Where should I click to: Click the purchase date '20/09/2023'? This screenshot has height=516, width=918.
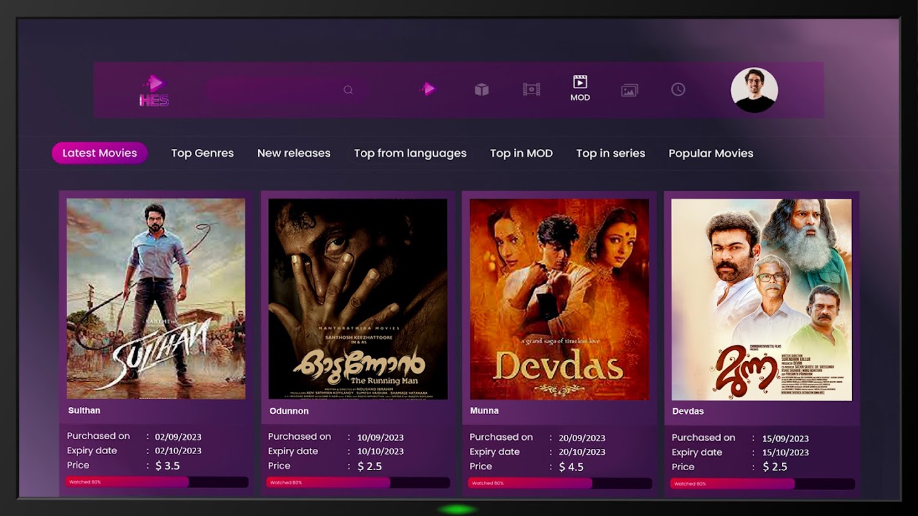[582, 438]
